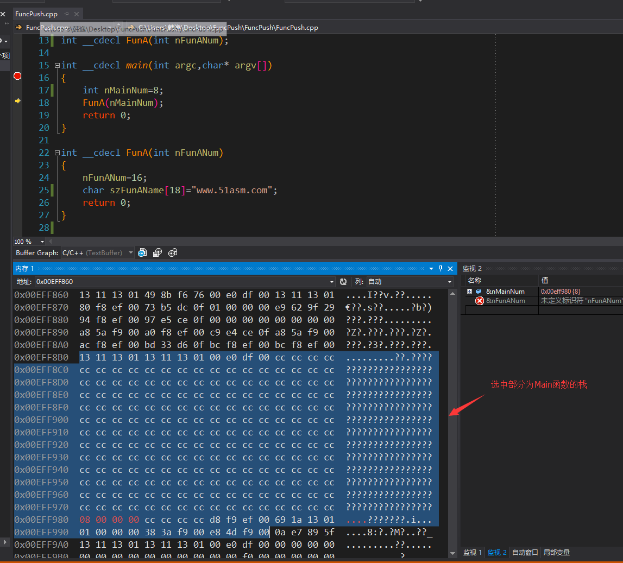Collapse the FunA function definition block
Screen dimensions: 623x563
pyautogui.click(x=57, y=153)
